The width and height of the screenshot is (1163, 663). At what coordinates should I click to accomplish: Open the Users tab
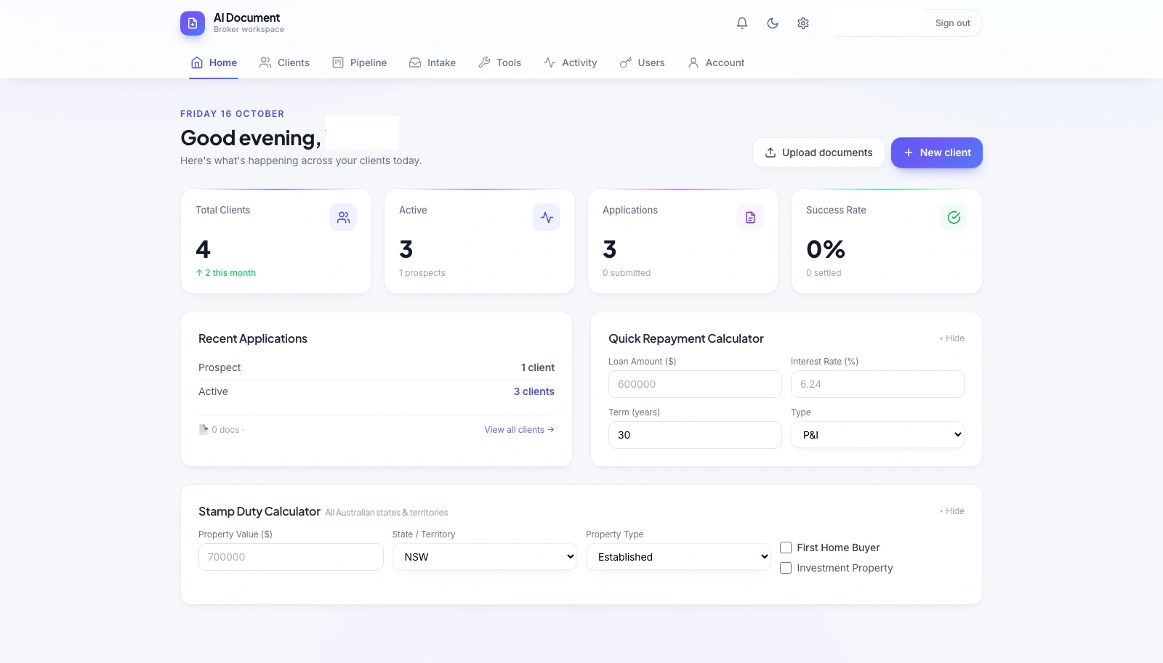pyautogui.click(x=642, y=62)
